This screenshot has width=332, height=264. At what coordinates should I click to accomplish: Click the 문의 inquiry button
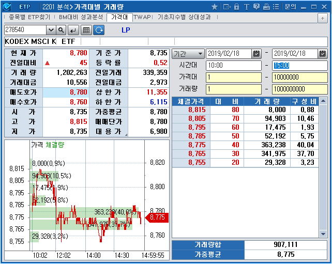pyautogui.click(x=290, y=7)
